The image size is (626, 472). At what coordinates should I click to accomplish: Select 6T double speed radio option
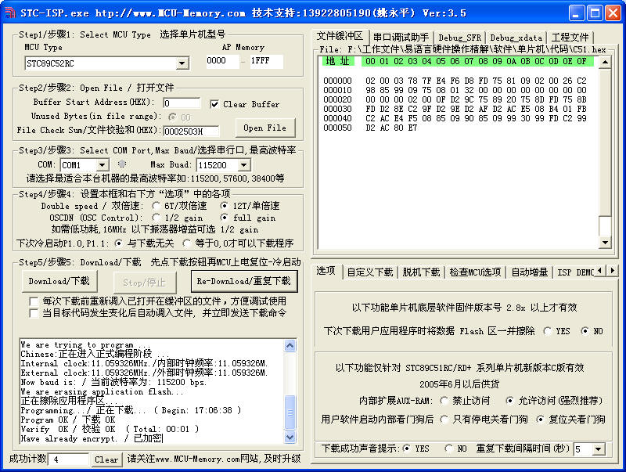(156, 205)
